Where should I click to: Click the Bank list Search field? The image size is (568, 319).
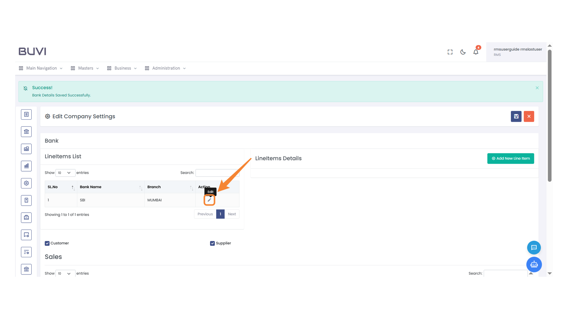(217, 173)
